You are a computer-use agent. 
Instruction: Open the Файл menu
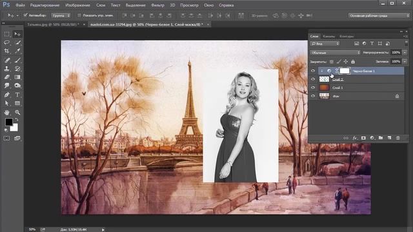click(x=20, y=5)
